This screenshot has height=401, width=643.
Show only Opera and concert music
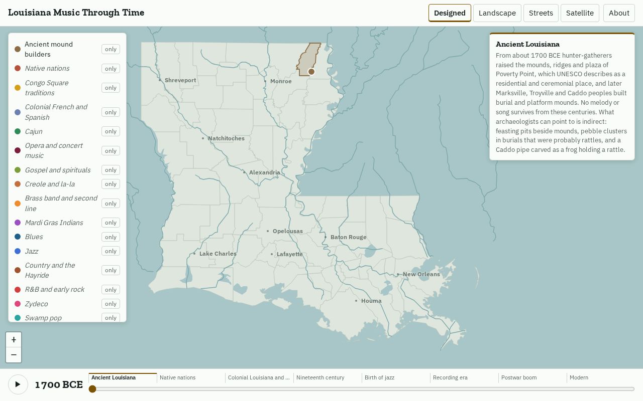pos(111,151)
